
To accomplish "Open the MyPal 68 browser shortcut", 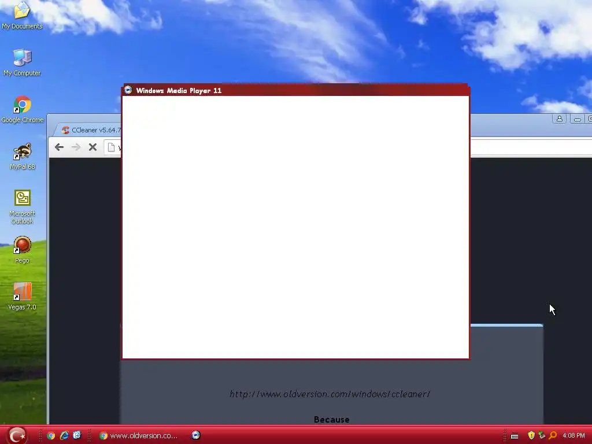I will [x=23, y=156].
